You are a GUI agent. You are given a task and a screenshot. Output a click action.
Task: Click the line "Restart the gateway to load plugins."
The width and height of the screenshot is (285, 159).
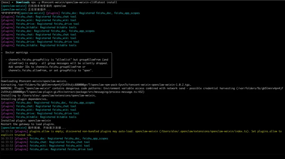pyautogui.click(x=28, y=124)
